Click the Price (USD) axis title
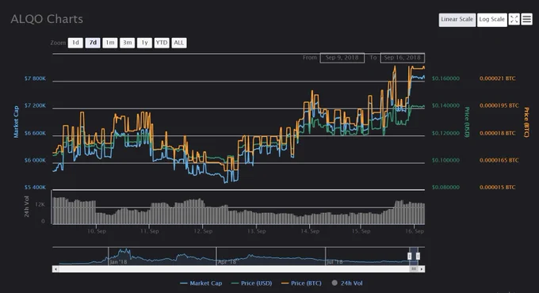 point(467,122)
